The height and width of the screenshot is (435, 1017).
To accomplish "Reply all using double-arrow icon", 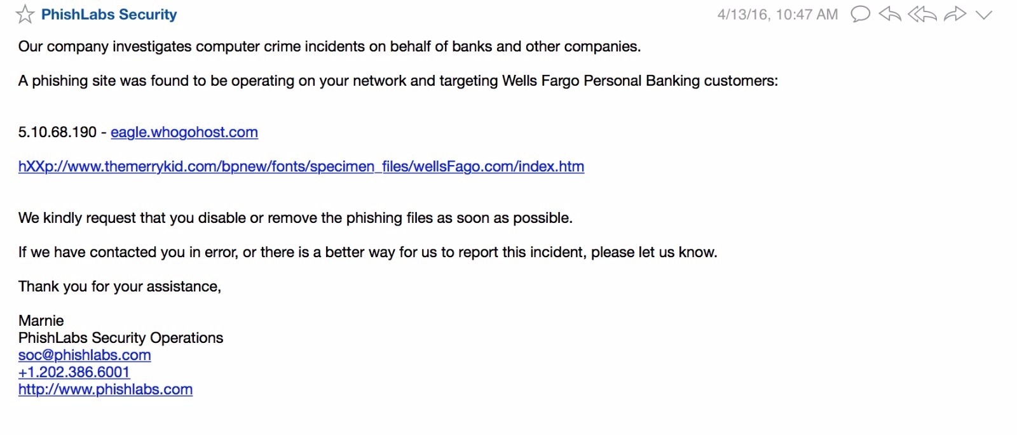I will (x=922, y=14).
